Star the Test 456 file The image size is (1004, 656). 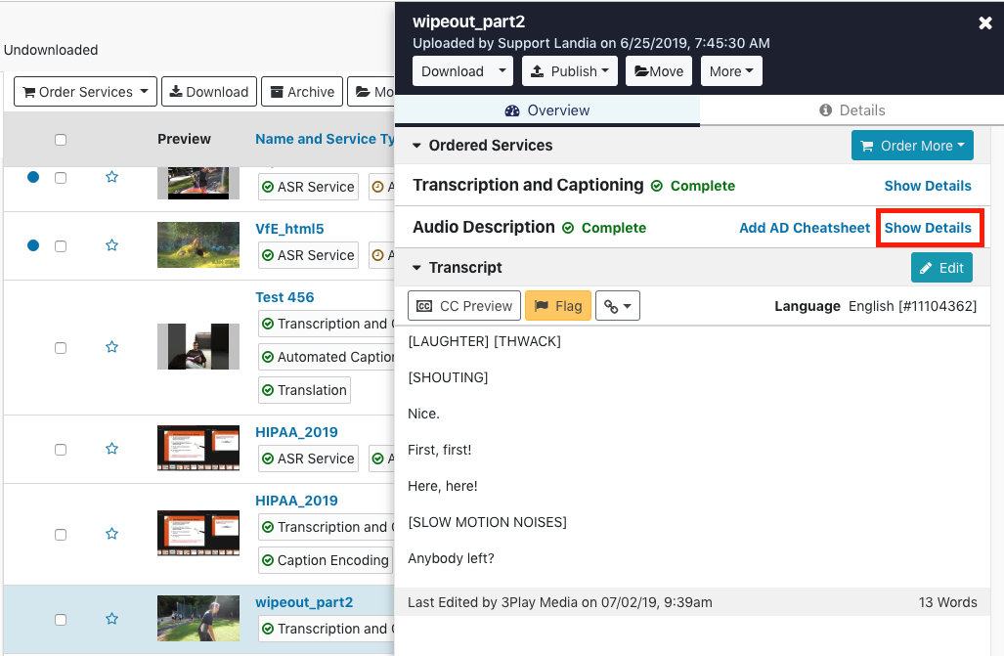pos(111,346)
